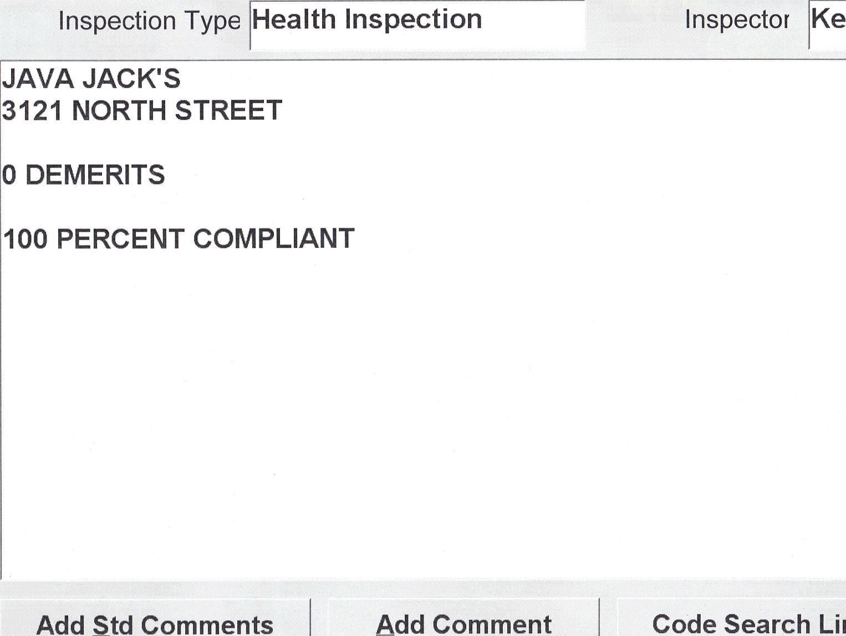Place cursor on the word JACK'S
Screen dimensions: 846x636
[x=132, y=79]
